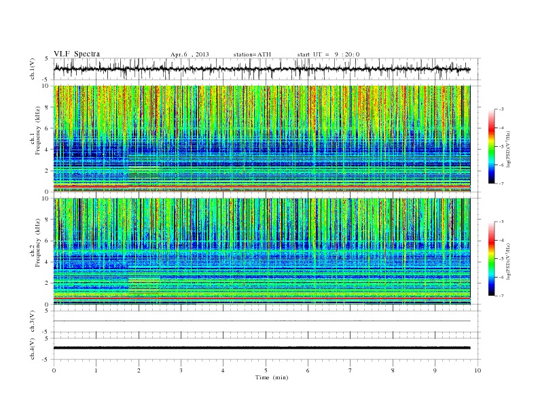Click the '-3' label on ch.1 color bar
Viewport: 538px width, 416px height.
[501, 109]
